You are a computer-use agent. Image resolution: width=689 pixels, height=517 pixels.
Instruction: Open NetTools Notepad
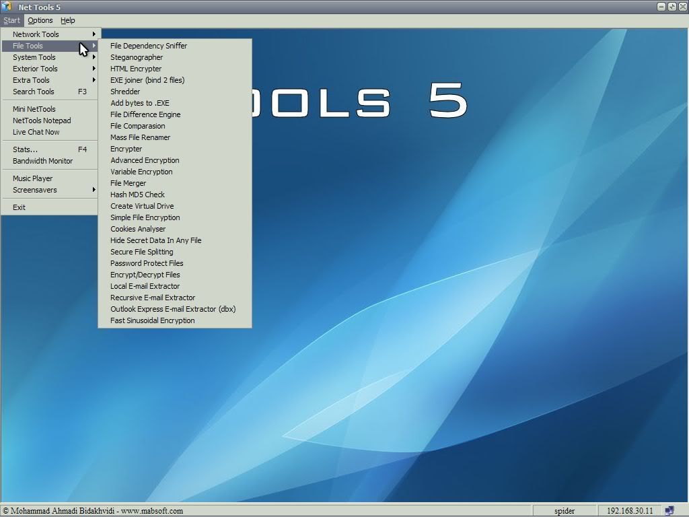(50, 120)
